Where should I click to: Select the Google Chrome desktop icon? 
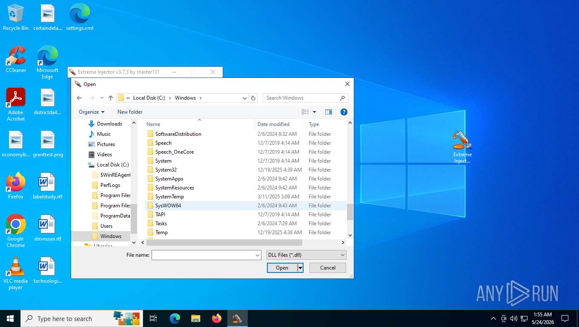[16, 231]
